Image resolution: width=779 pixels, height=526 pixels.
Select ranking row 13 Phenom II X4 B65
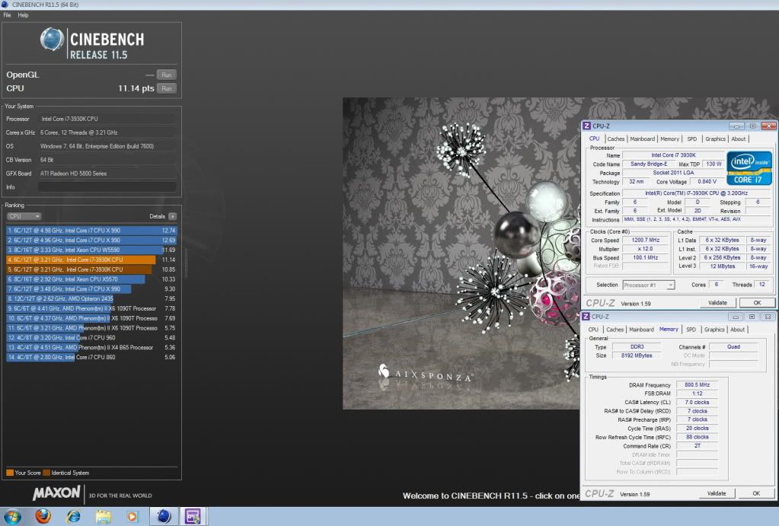[x=91, y=347]
